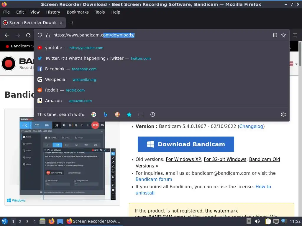Click the removable media eject tray icon
Screen dimensions: 302x226
[249, 221]
